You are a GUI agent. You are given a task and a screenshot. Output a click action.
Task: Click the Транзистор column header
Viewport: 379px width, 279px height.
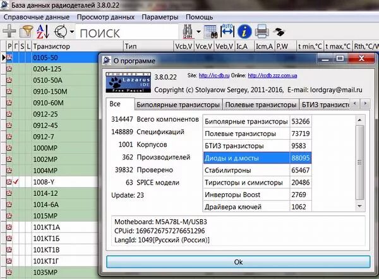click(x=77, y=46)
